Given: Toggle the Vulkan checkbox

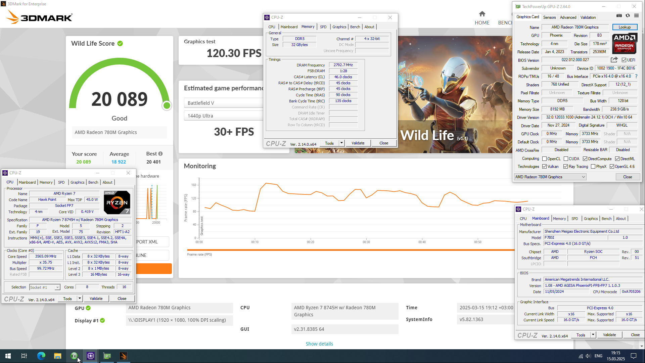Looking at the screenshot, I should point(544,167).
